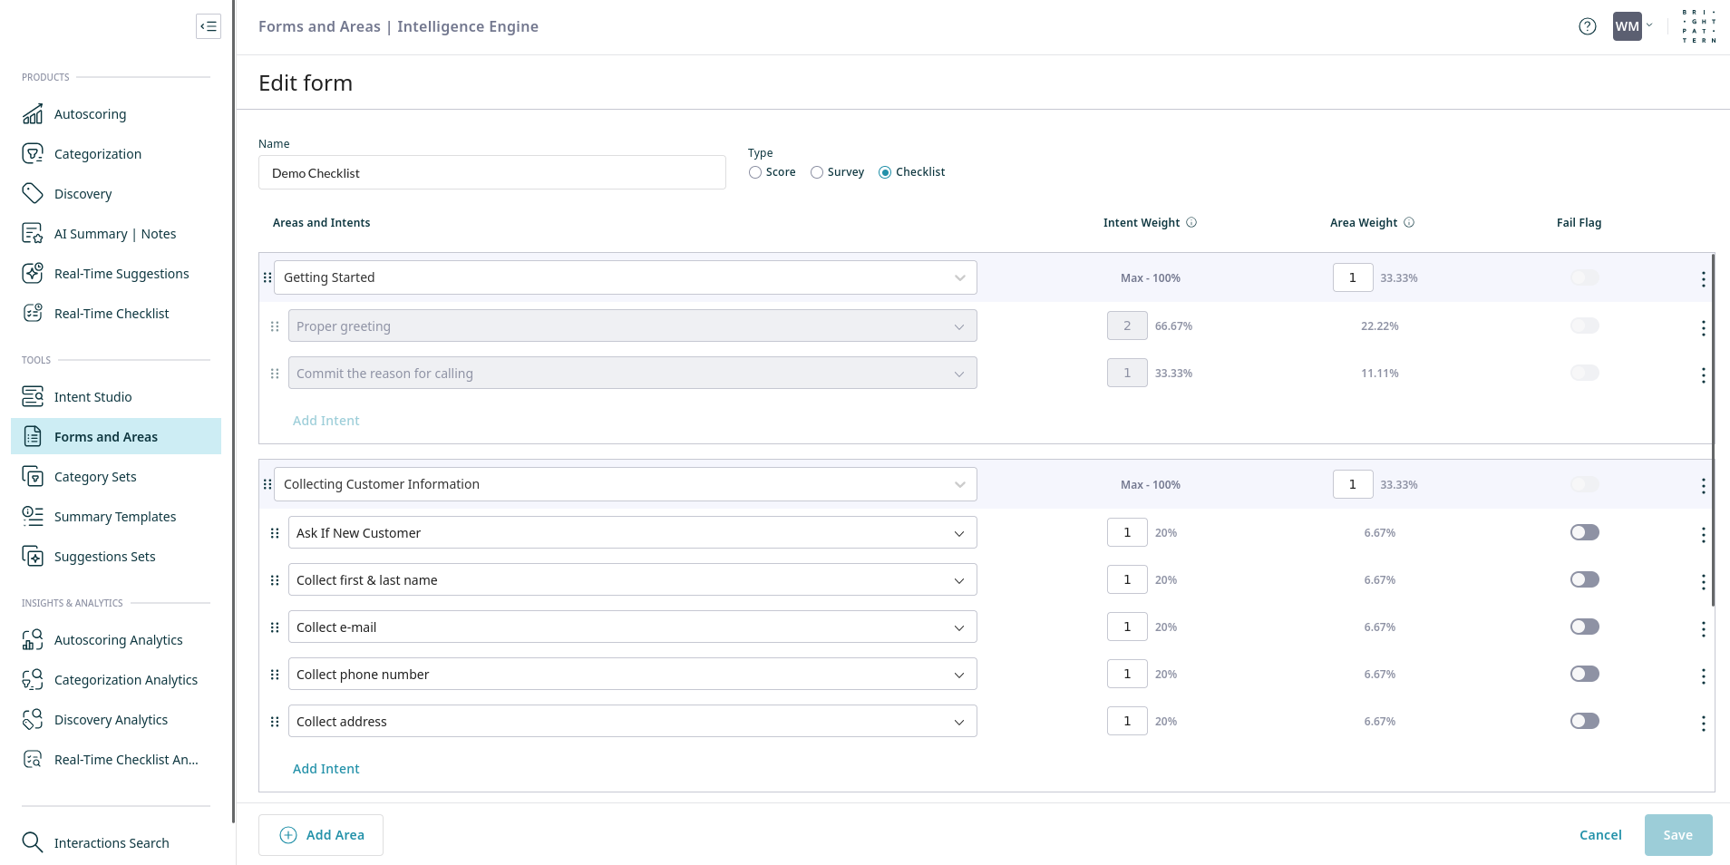Enable fail flag for Ask If New Customer
The image size is (1730, 865).
(1584, 532)
